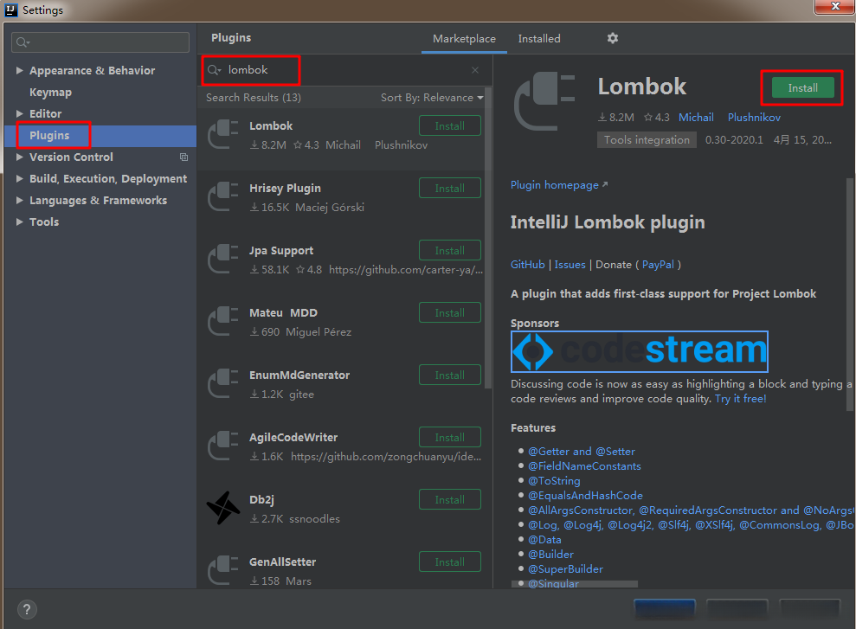Click the Version Control project-level icon

[184, 157]
